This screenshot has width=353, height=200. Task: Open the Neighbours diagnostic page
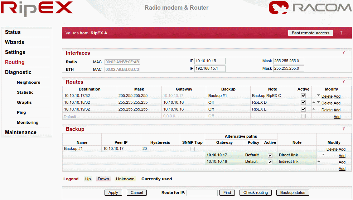pos(28,82)
